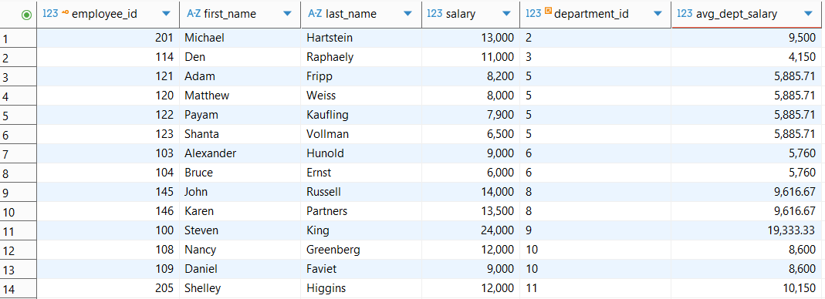Open first_name column filter arrow
825x299 pixels.
[287, 14]
